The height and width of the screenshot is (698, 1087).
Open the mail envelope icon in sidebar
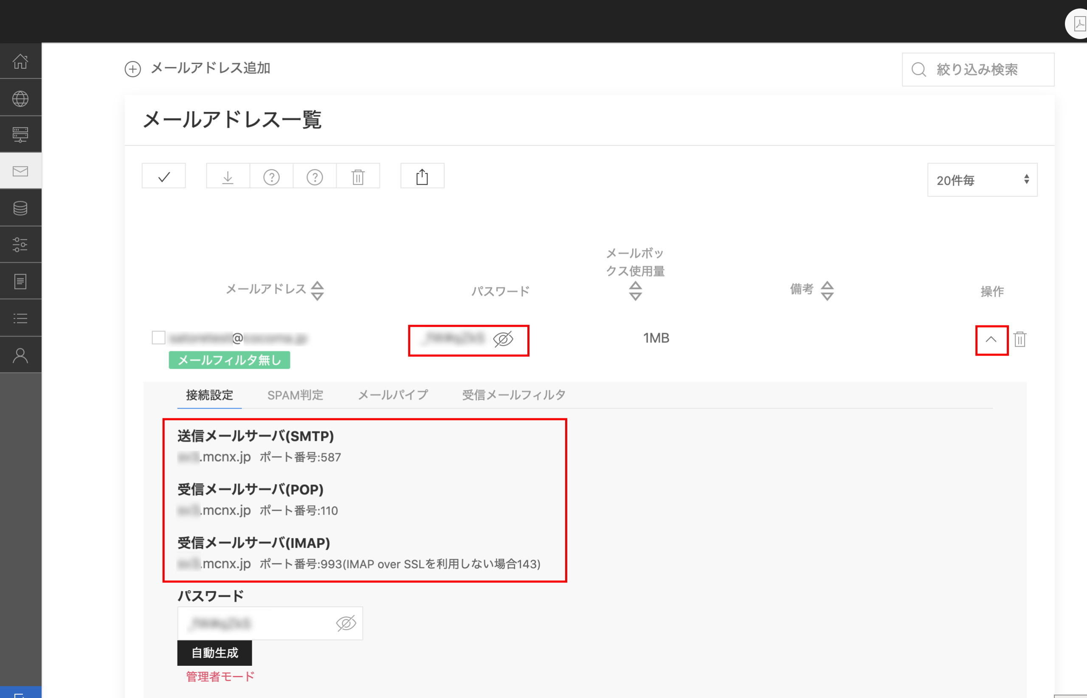(20, 171)
